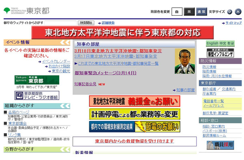Open 庁舎案内 link
The height and width of the screenshot is (160, 244).
(209, 94)
